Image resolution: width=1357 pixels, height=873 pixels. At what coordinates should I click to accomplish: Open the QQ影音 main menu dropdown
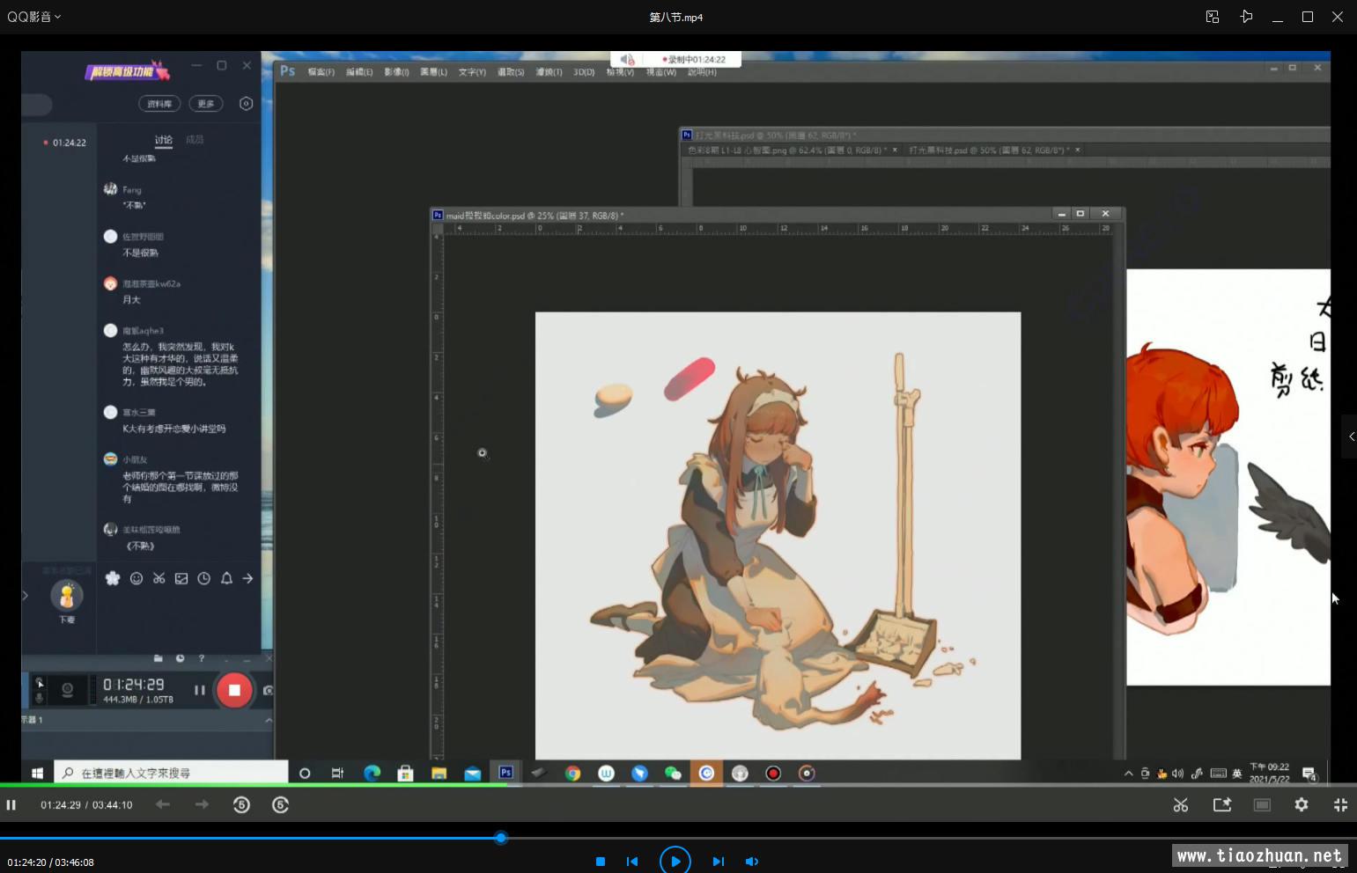coord(34,17)
